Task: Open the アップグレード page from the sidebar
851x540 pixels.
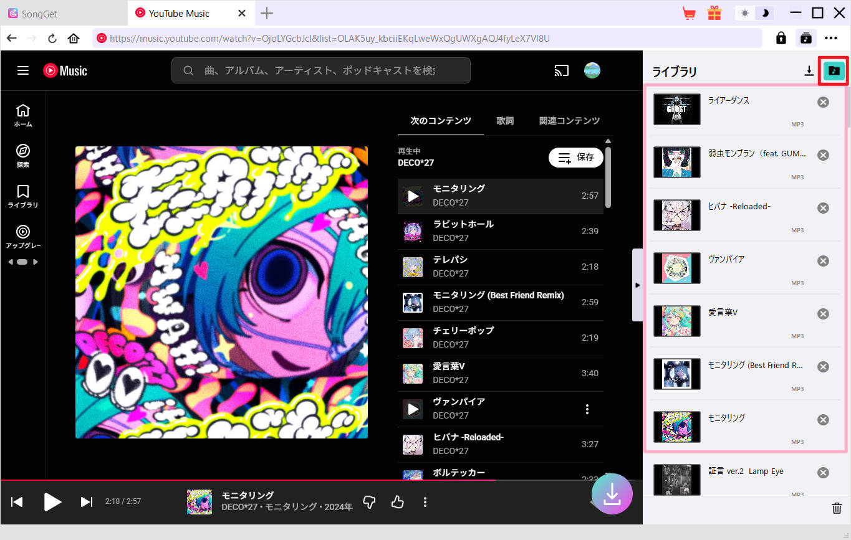Action: (x=22, y=237)
